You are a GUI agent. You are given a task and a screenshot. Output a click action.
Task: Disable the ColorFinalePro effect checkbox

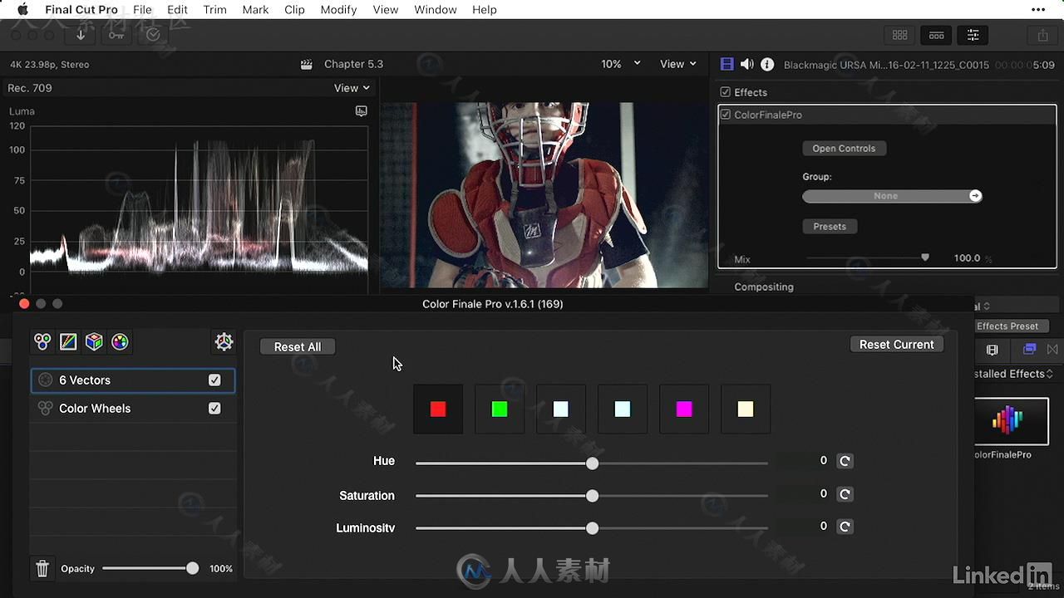click(726, 115)
